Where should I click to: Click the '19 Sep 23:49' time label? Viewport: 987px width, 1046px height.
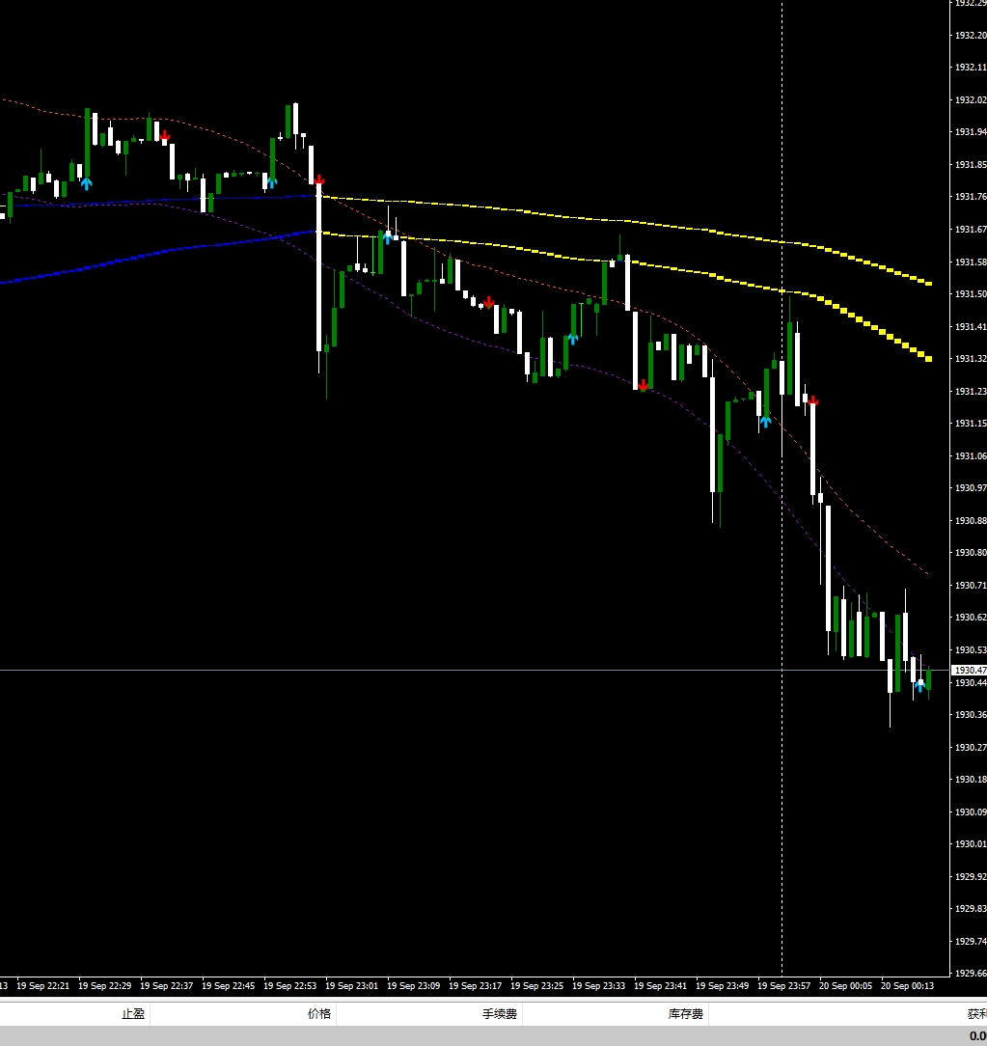[x=723, y=985]
